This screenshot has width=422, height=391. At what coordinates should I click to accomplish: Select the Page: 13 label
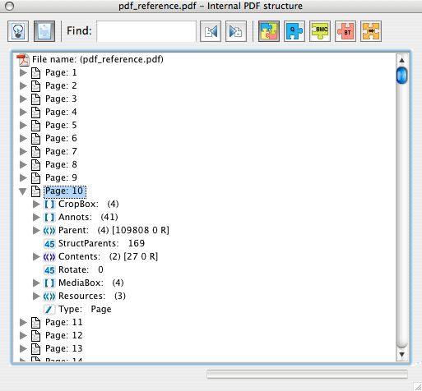tap(64, 348)
